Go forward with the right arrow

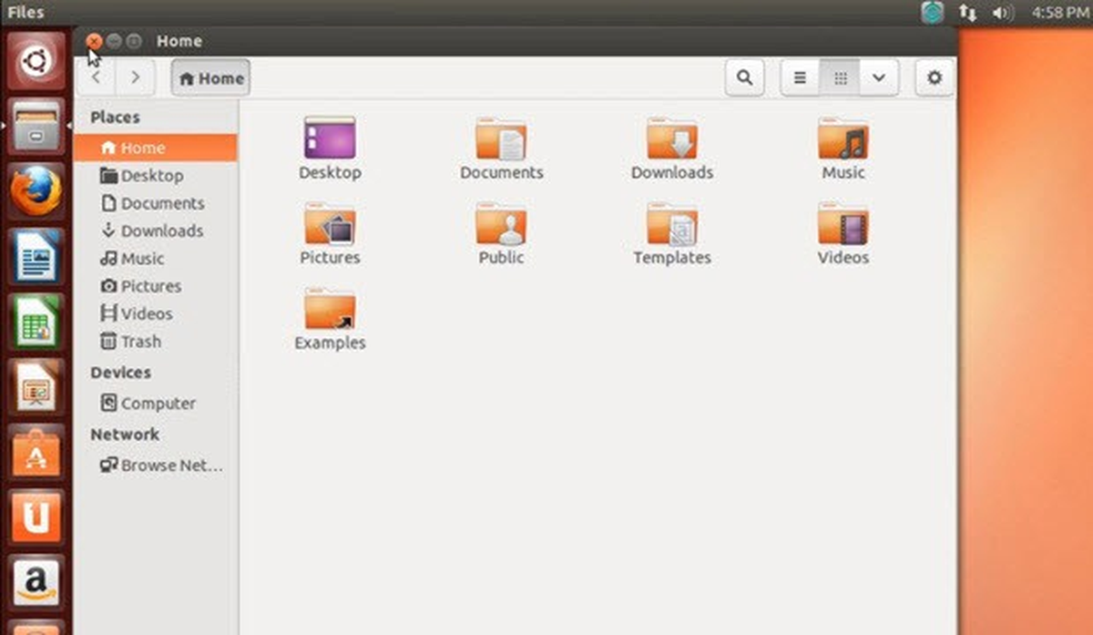tap(135, 78)
